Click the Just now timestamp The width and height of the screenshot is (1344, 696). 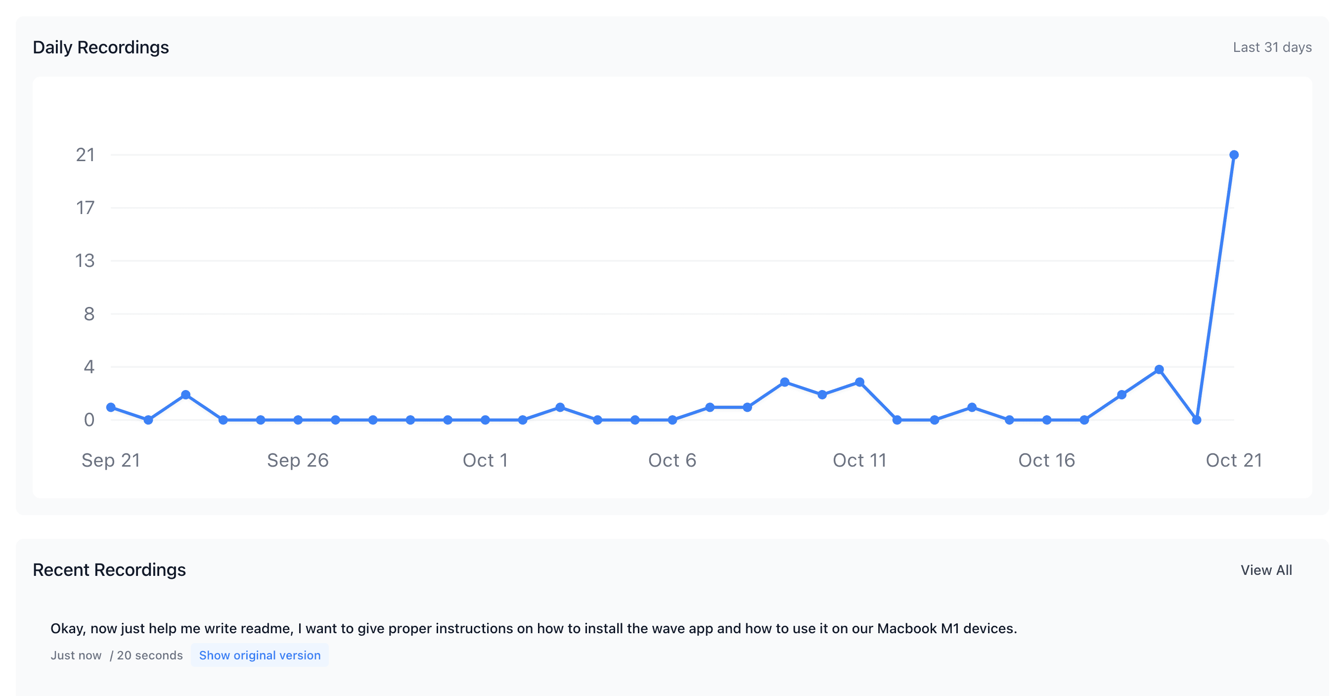(x=76, y=655)
